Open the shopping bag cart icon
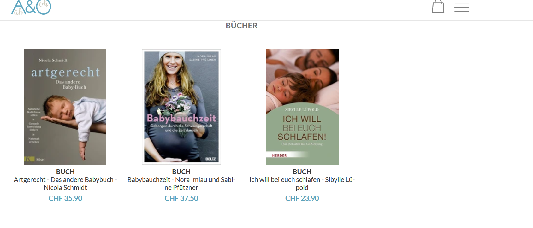 pos(438,6)
